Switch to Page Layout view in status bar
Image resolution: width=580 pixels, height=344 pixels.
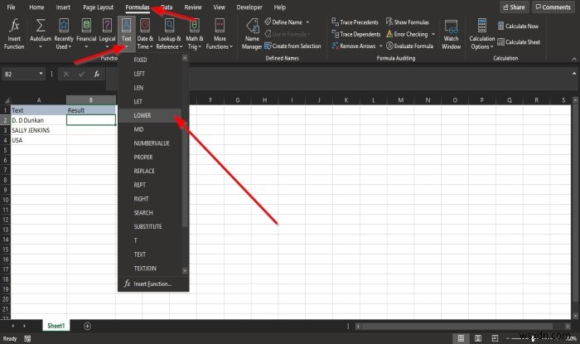[478, 338]
